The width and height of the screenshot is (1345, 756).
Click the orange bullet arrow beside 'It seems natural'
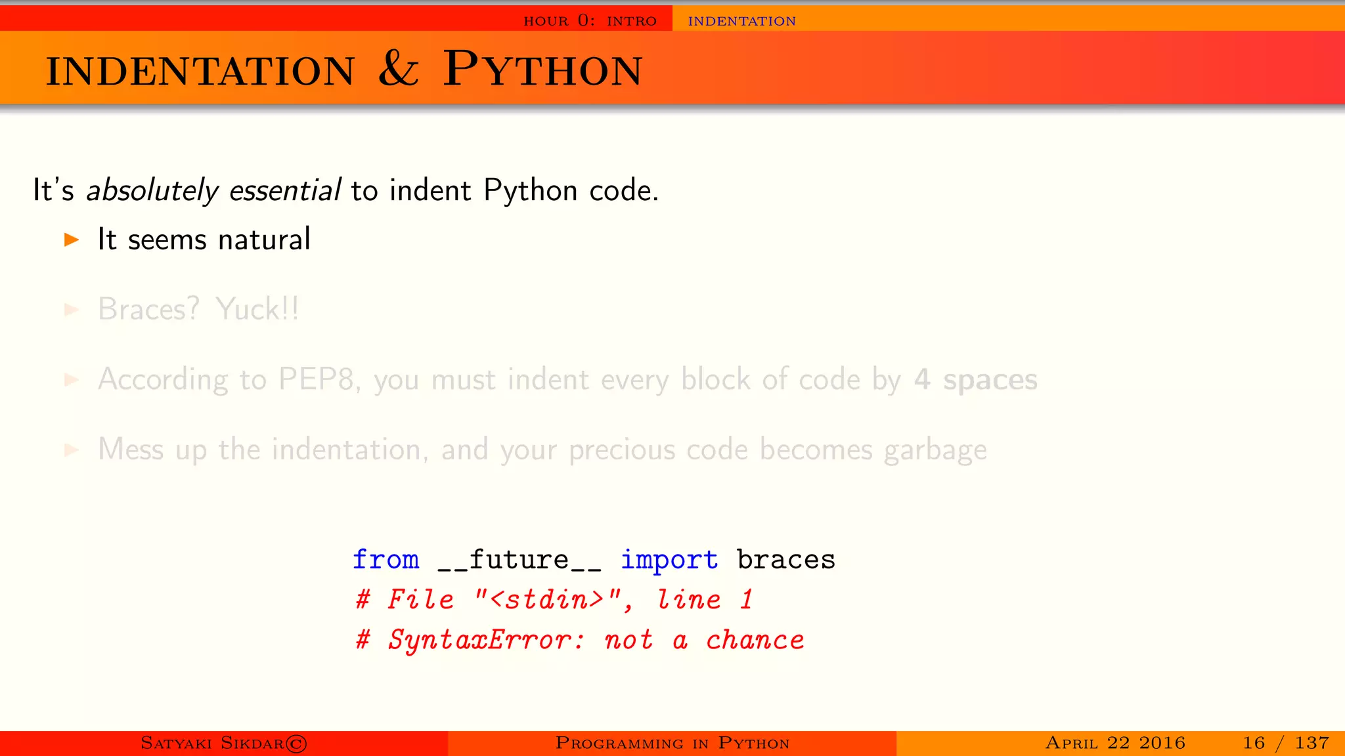click(72, 240)
